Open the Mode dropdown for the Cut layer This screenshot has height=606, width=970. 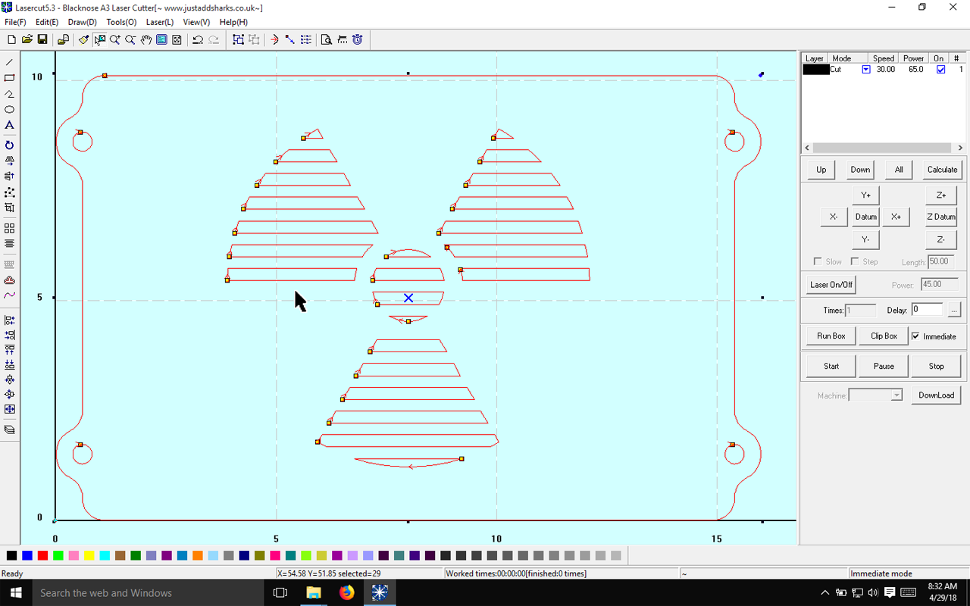[x=865, y=69]
